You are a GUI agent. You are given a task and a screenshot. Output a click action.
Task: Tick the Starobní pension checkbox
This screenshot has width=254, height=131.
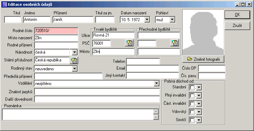[192, 88]
